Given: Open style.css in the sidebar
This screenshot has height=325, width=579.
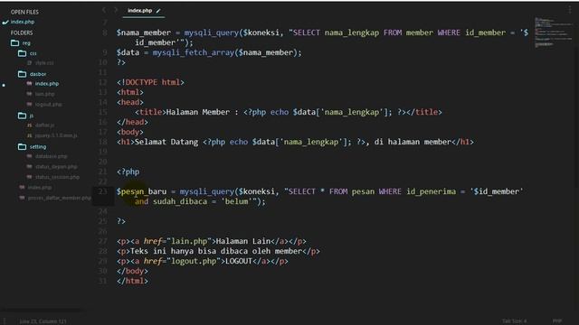Looking at the screenshot, I should pos(44,63).
